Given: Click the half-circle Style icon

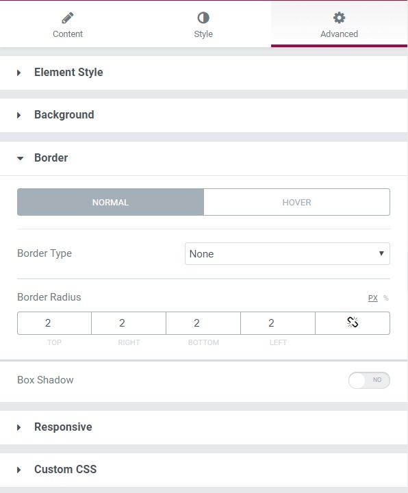Looking at the screenshot, I should tap(203, 18).
